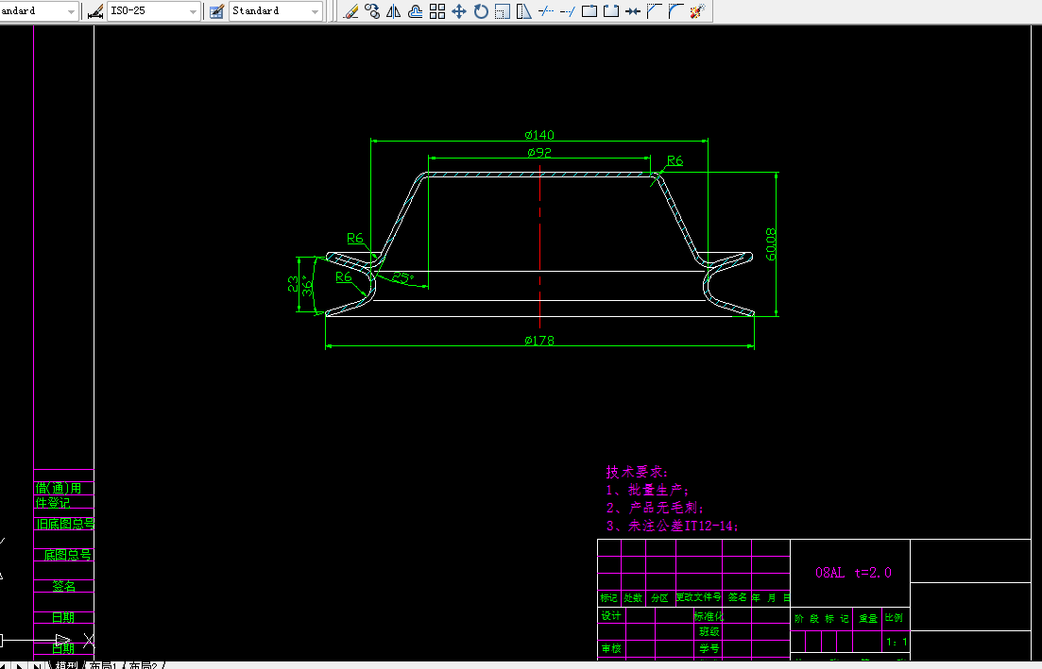Click the R6 label beside ø92
The image size is (1042, 669).
pos(675,160)
